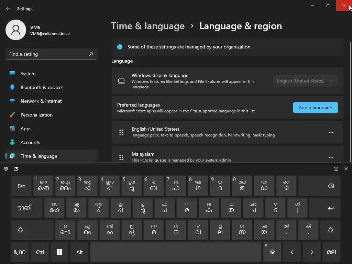The width and height of the screenshot is (352, 264).
Task: Tap the @ key
Action: coord(272,252)
